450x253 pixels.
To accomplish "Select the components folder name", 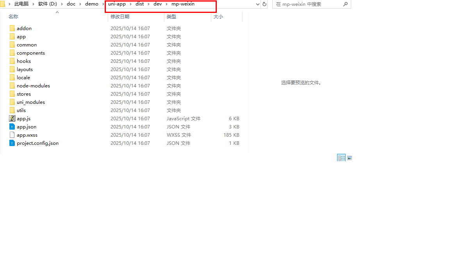I will click(31, 53).
